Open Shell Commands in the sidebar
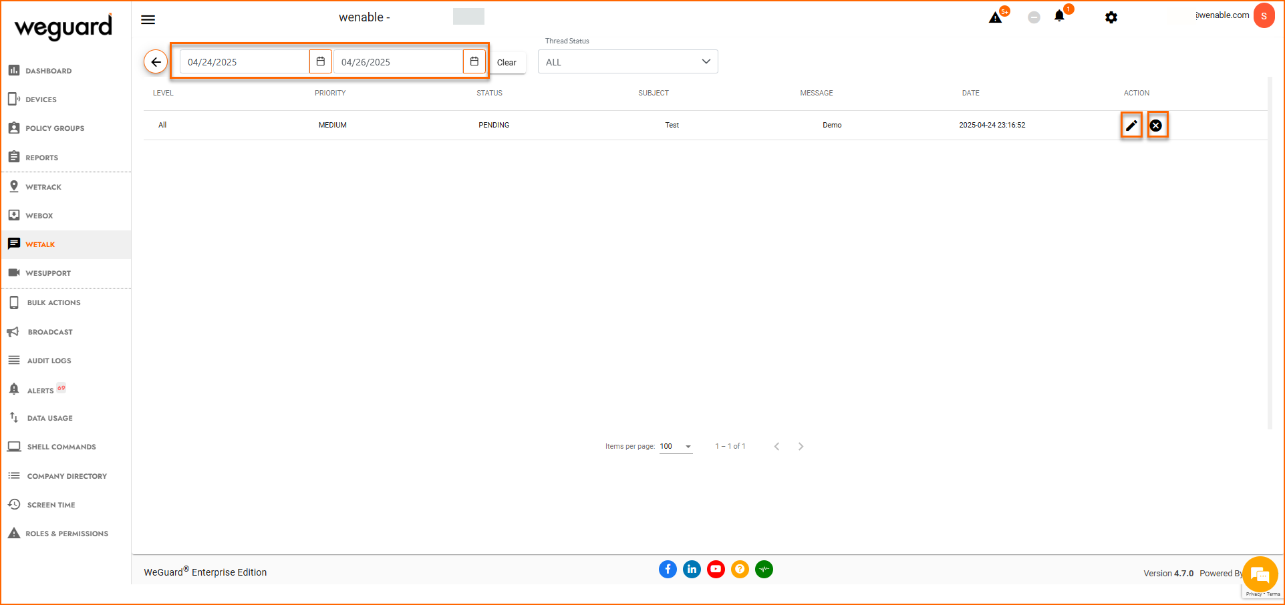The height and width of the screenshot is (605, 1285). click(x=65, y=446)
